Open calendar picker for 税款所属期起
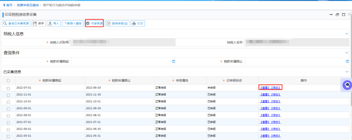The image size is (352, 140). point(173,61)
